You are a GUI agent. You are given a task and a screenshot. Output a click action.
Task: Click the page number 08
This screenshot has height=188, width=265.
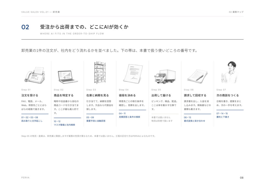(242, 178)
